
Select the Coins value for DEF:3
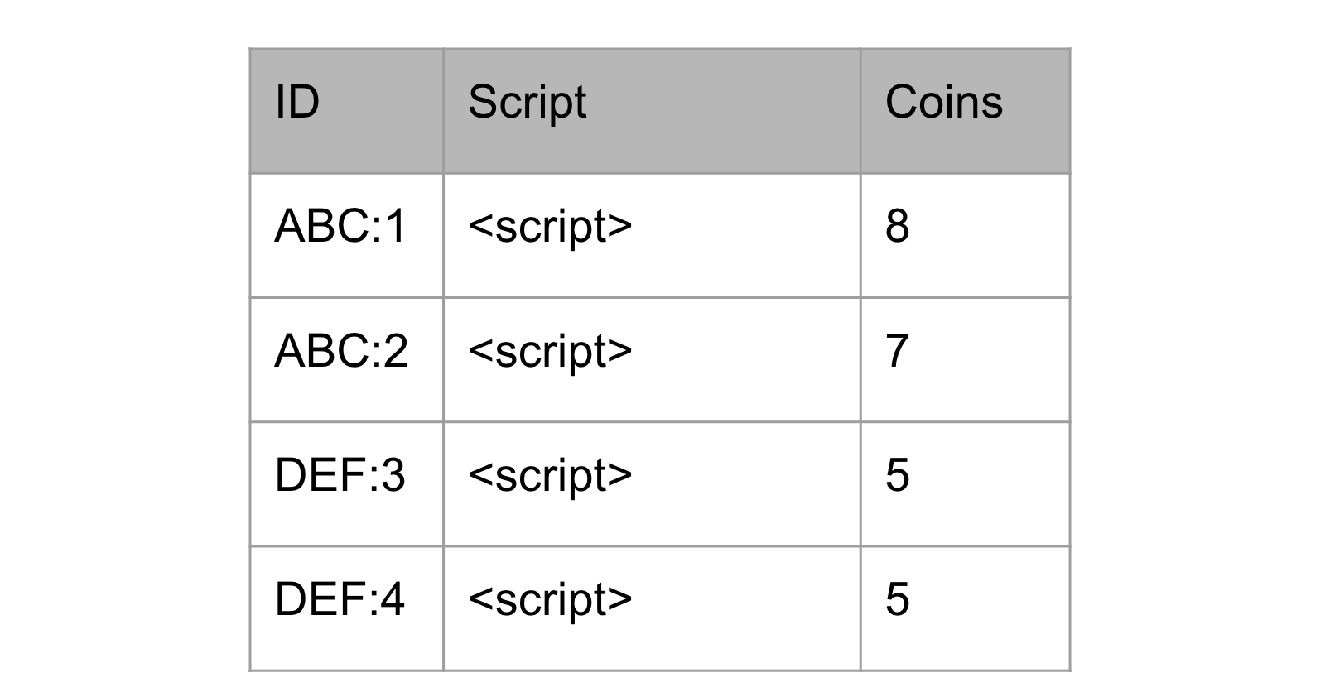(x=966, y=484)
